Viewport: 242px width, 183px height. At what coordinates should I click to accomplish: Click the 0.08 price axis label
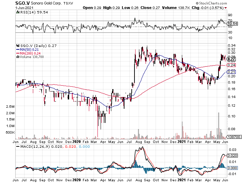point(232,129)
